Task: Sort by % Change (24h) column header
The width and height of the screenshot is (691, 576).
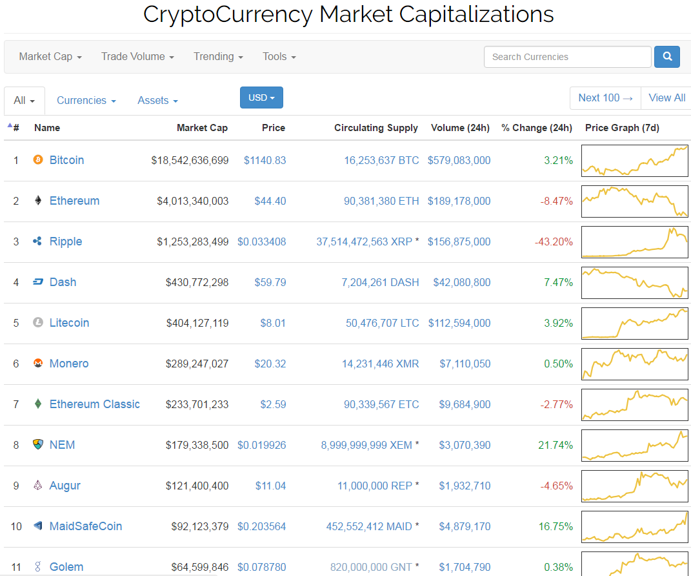Action: click(x=537, y=128)
